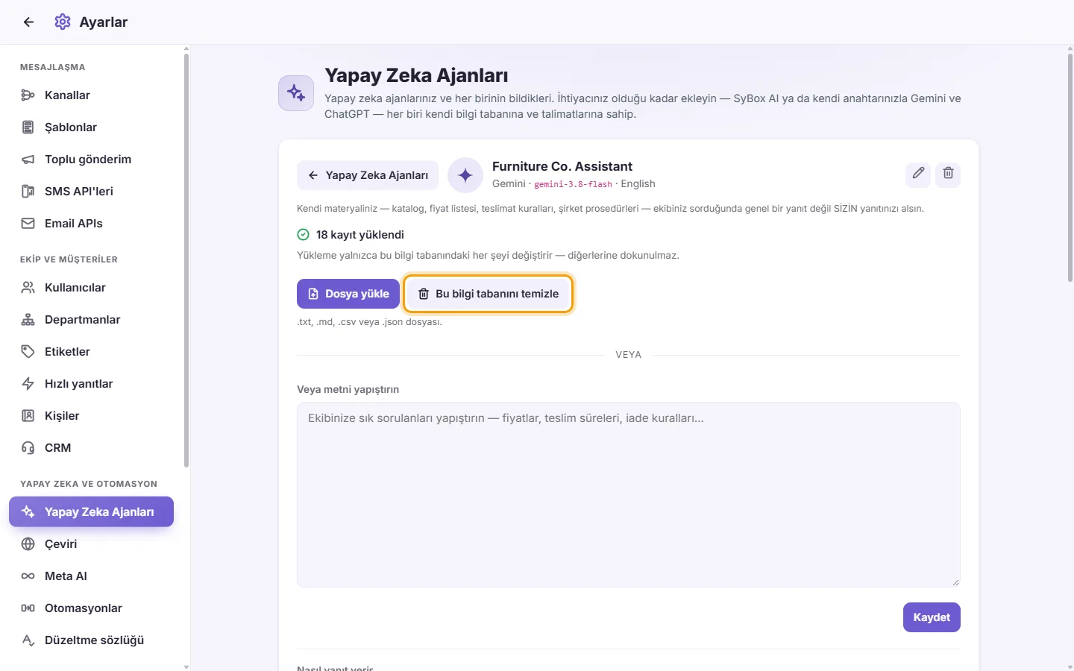Click the Toplu gönderim megaphone icon
The width and height of the screenshot is (1074, 671).
[28, 160]
